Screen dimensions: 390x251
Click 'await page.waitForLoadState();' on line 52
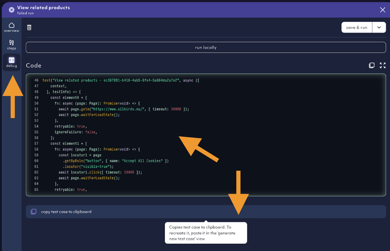point(89,115)
